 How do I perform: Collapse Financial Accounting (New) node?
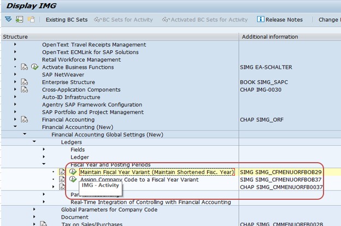[15, 127]
